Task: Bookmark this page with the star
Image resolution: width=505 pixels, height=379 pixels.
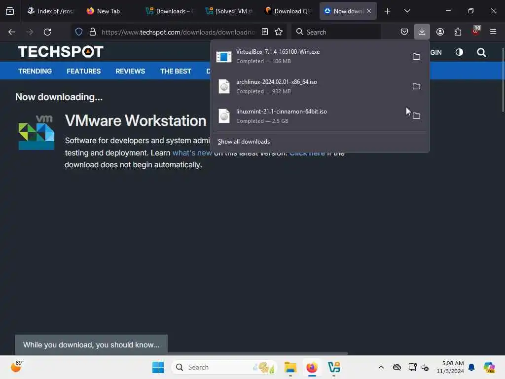Action: pyautogui.click(x=279, y=32)
